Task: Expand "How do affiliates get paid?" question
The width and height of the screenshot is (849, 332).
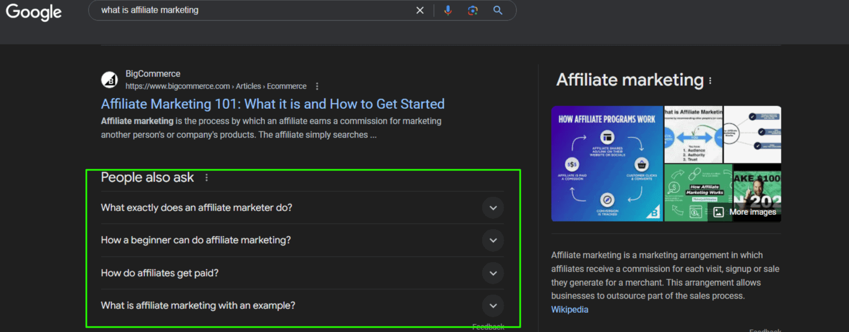Action: coord(493,273)
